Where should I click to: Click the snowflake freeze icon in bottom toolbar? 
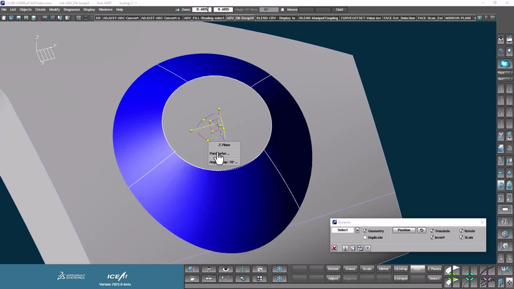pyautogui.click(x=279, y=269)
